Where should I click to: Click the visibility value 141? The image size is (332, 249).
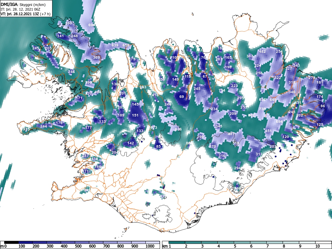60,36
